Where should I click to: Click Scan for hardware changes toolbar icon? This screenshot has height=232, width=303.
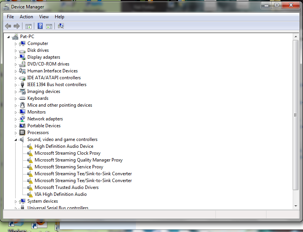pyautogui.click(x=61, y=26)
